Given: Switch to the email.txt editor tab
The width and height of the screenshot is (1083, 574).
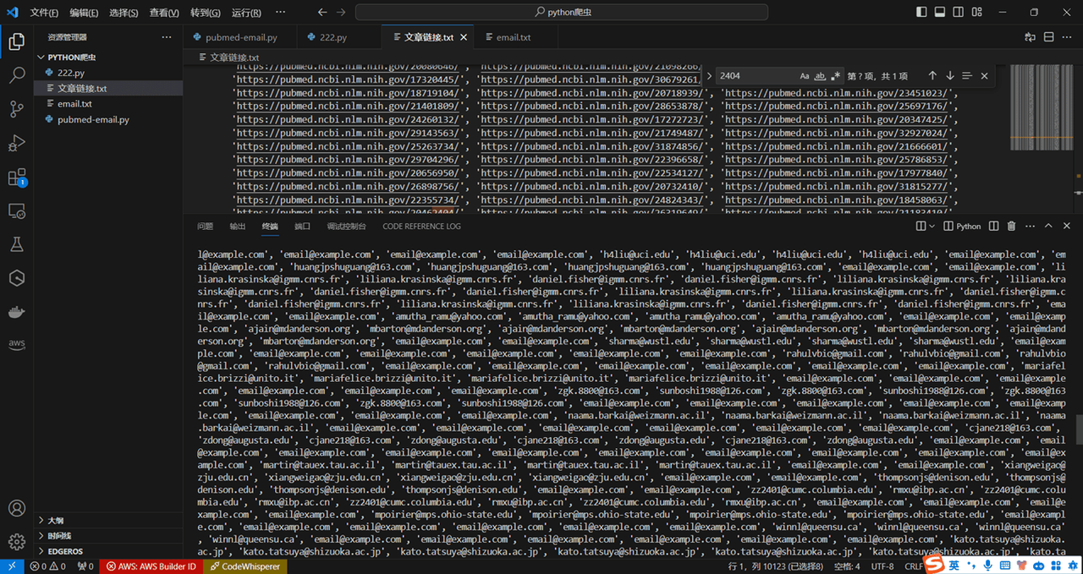Looking at the screenshot, I should (514, 37).
